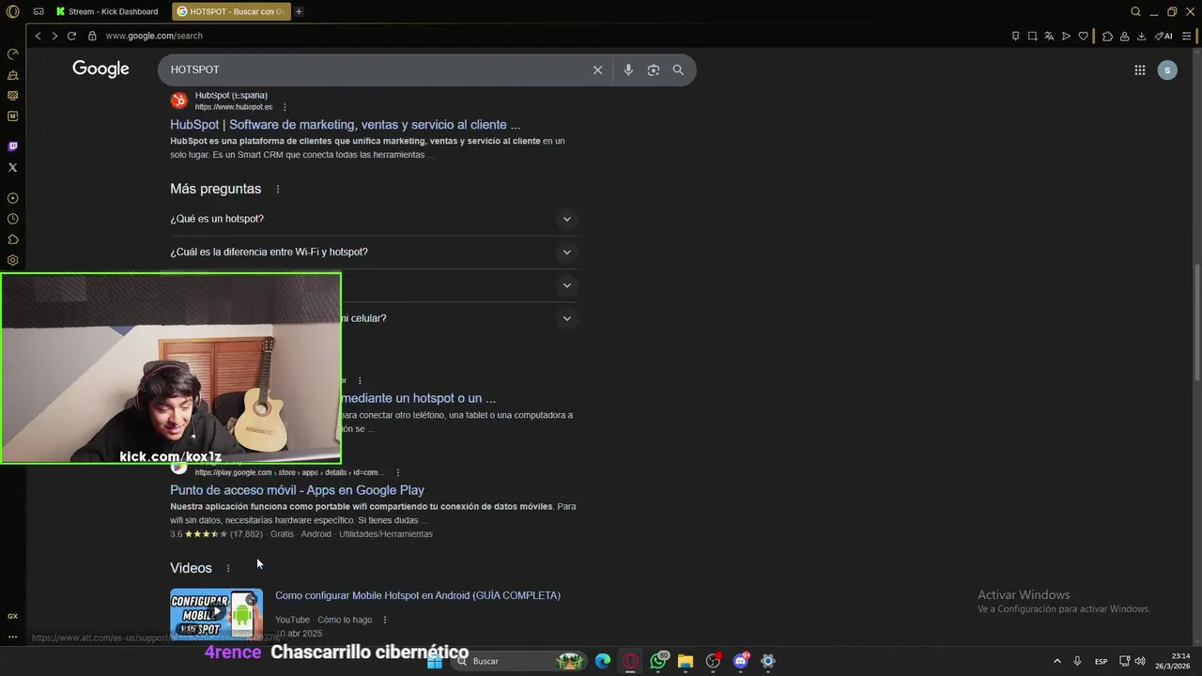1202x676 pixels.
Task: Open Windows Start button
Action: (435, 661)
